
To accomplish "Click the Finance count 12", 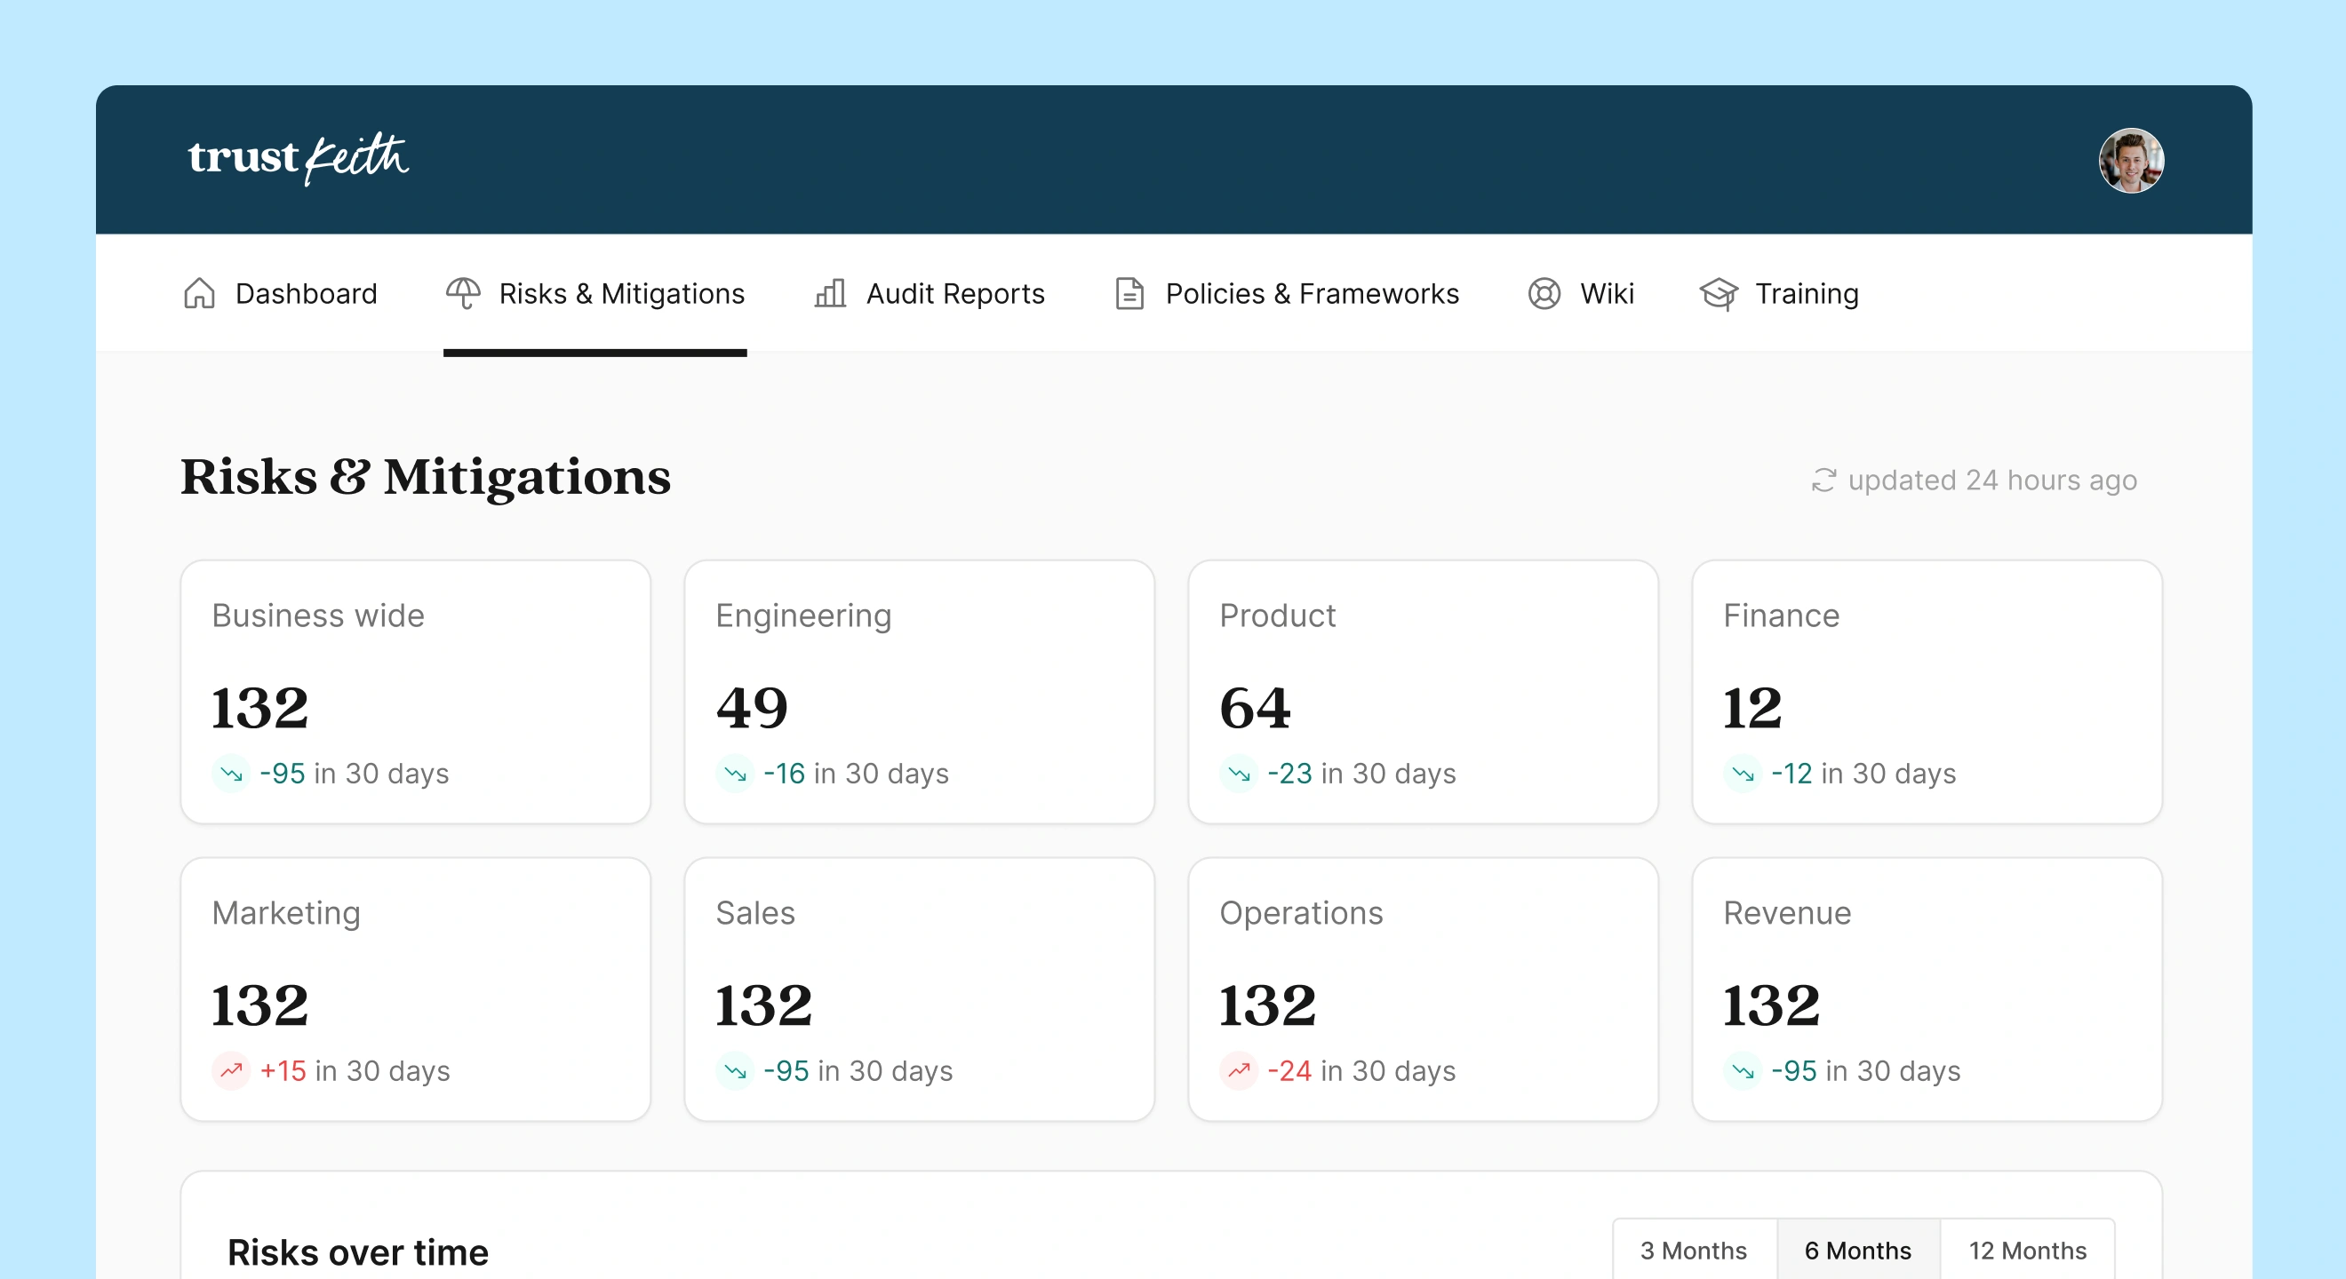I will pos(1752,707).
